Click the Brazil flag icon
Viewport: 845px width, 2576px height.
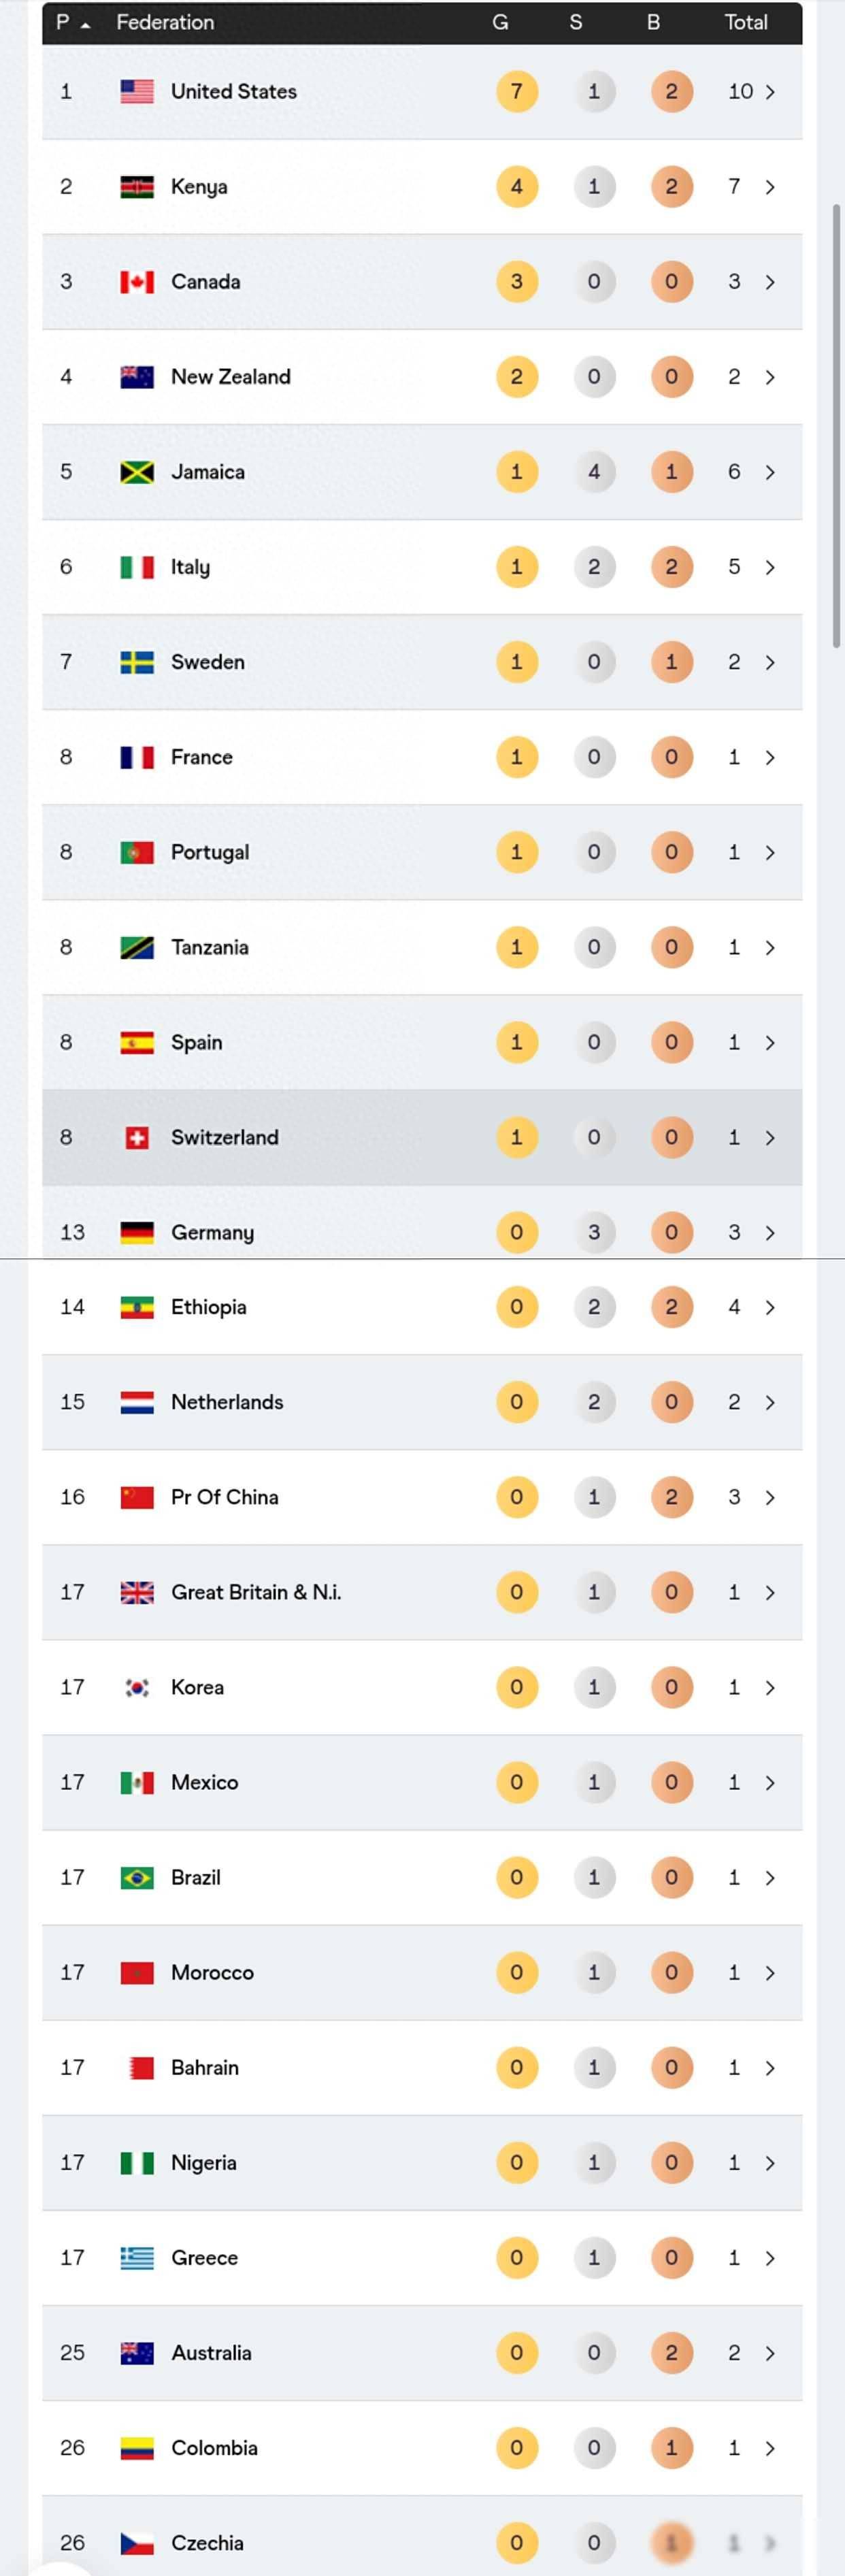pyautogui.click(x=137, y=1877)
